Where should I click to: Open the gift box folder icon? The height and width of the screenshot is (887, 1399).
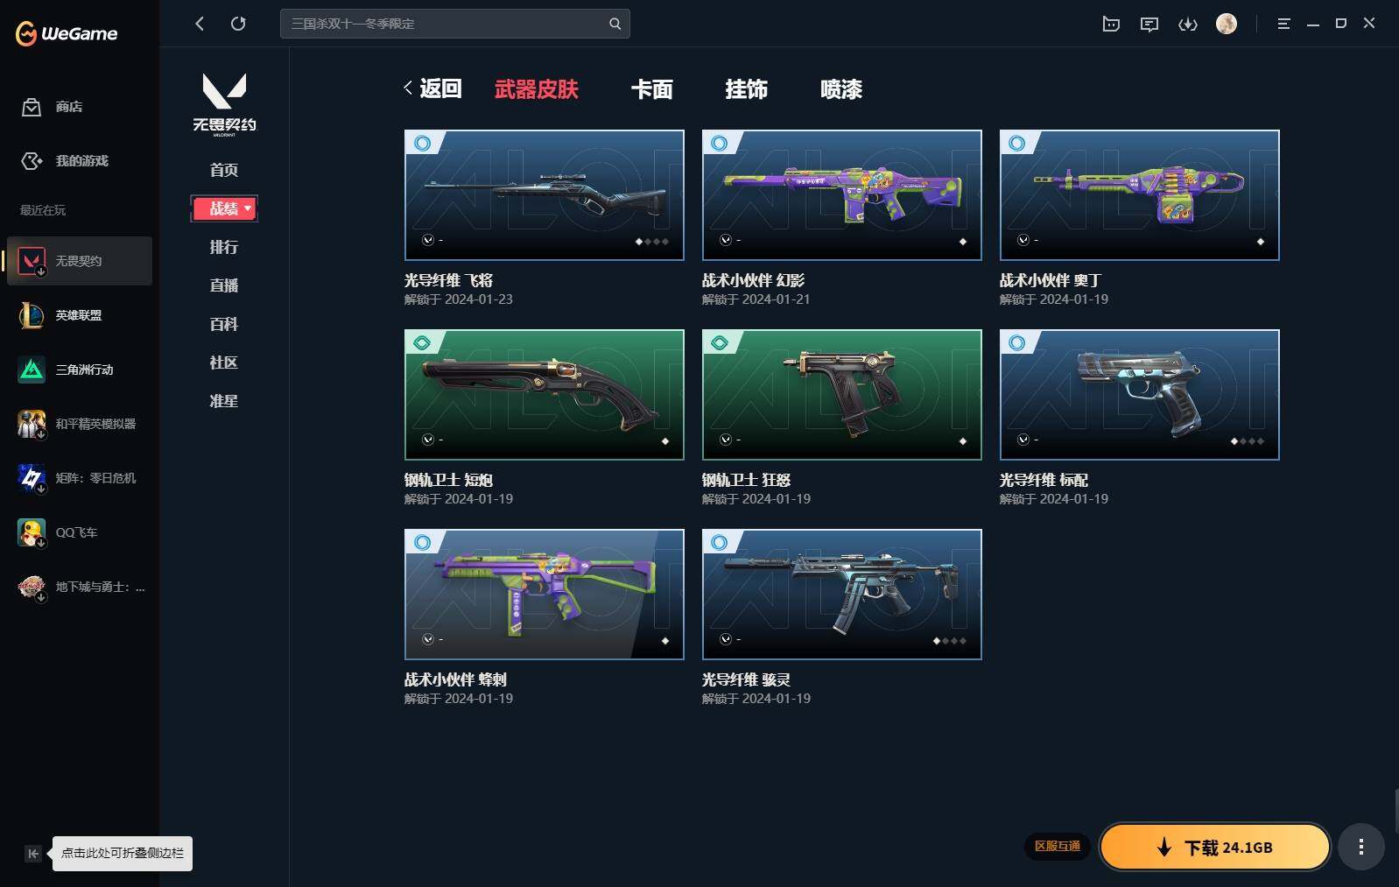(1111, 24)
